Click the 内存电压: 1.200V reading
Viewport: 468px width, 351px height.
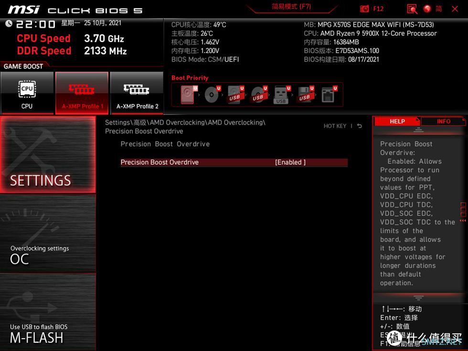[195, 51]
